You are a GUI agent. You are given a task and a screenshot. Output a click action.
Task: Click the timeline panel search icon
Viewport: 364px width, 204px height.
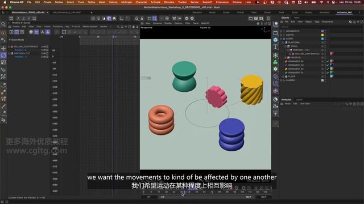(x=118, y=27)
